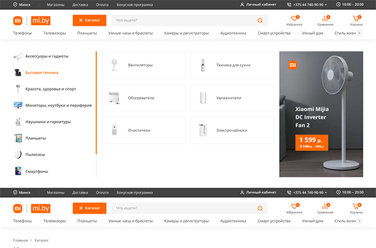
Task: Click arrow to scroll lower category navigation right
Action: coord(359,221)
